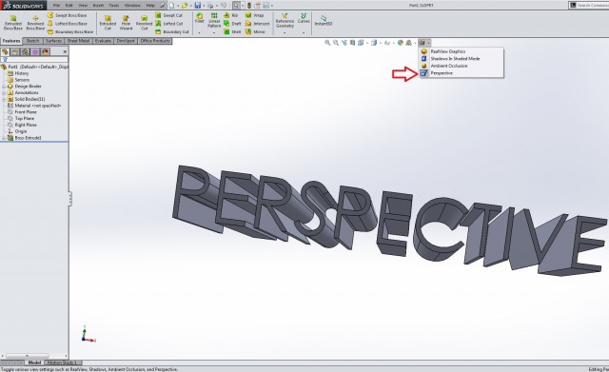609x372 pixels.
Task: Click the Zoom to Fit magnifier icon
Action: coord(327,43)
